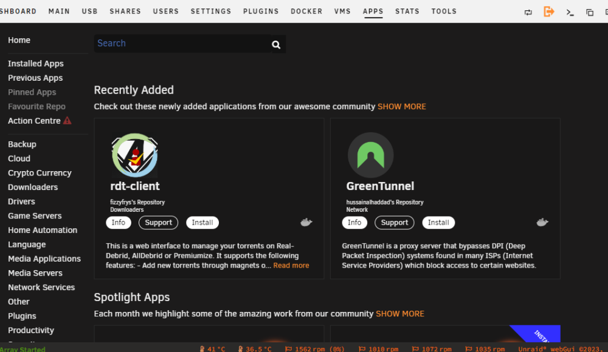Screen dimensions: 608x352
Task: Select the Other category
Action: coord(19,302)
